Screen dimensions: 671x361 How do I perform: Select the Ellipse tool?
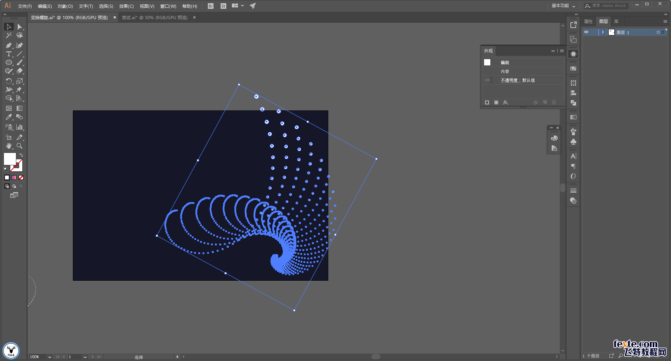click(x=9, y=63)
